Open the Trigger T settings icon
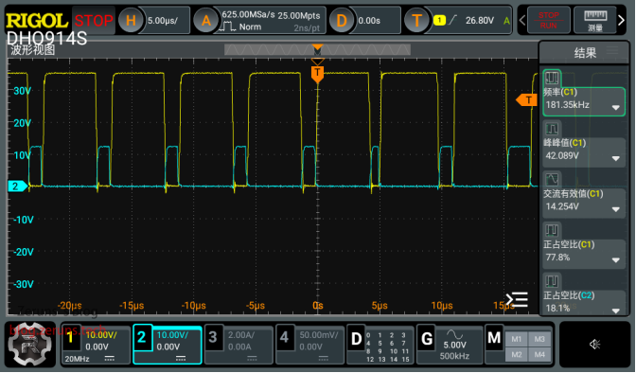 416,20
